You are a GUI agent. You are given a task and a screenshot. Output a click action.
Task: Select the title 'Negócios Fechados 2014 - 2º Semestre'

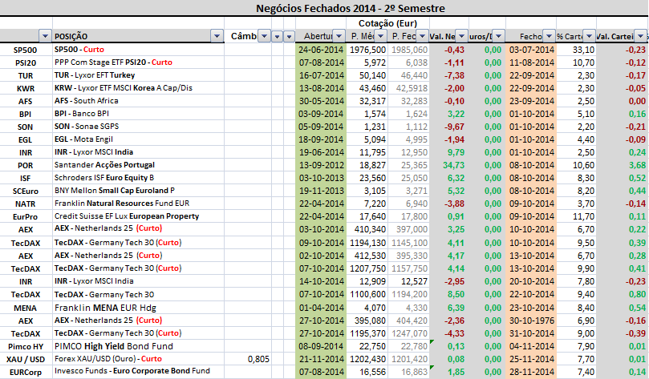click(351, 8)
